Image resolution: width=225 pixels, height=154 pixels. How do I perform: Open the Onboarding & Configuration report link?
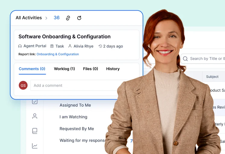coord(58,54)
